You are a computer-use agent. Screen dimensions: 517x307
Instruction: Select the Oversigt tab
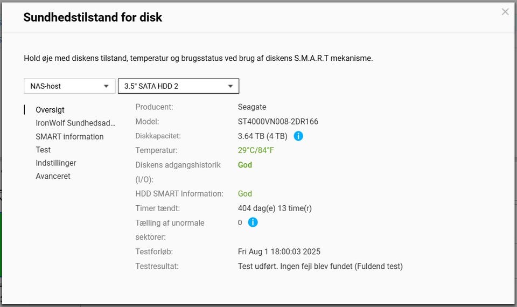pyautogui.click(x=50, y=110)
